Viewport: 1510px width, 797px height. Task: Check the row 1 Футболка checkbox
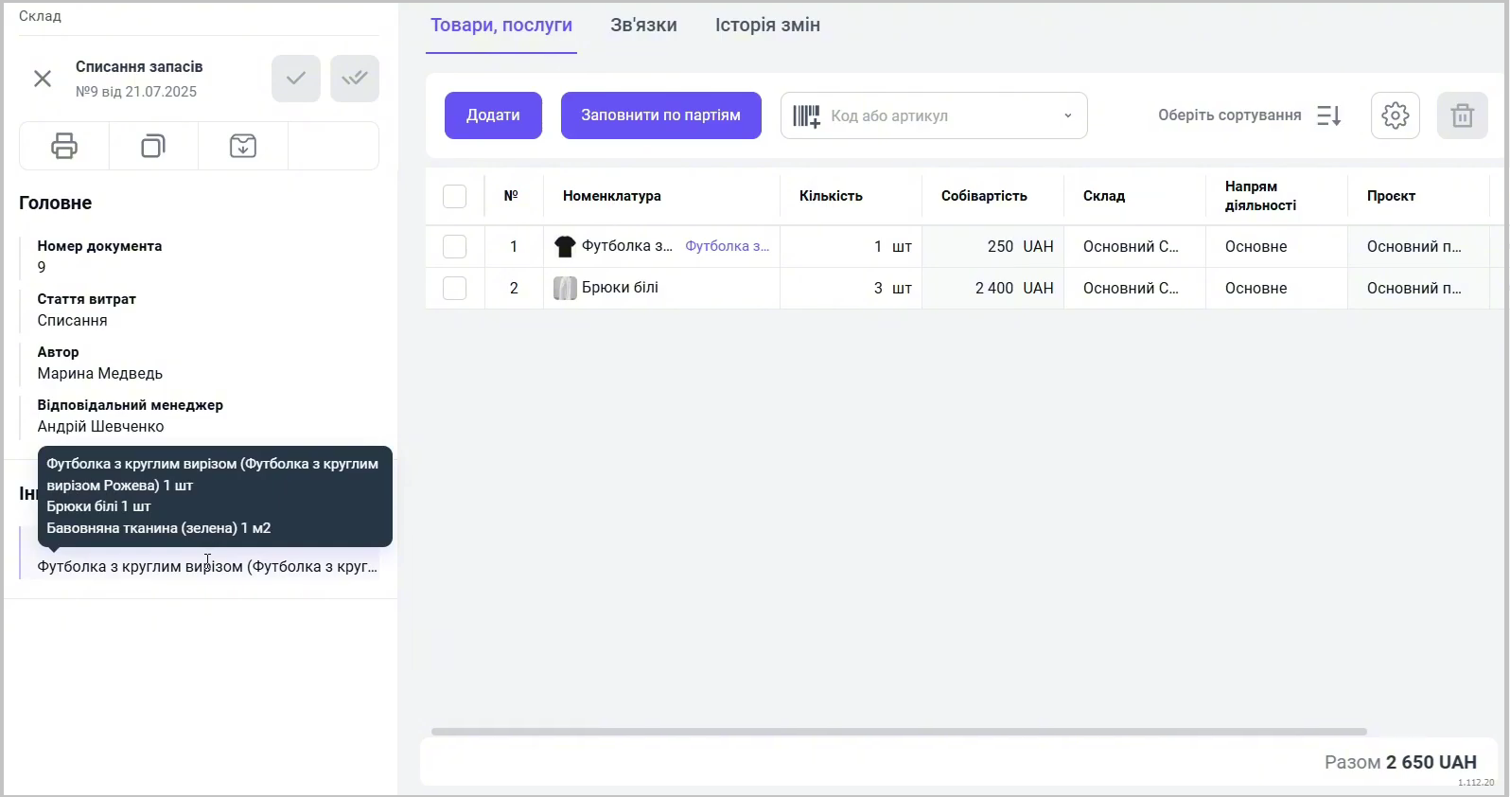(x=454, y=246)
